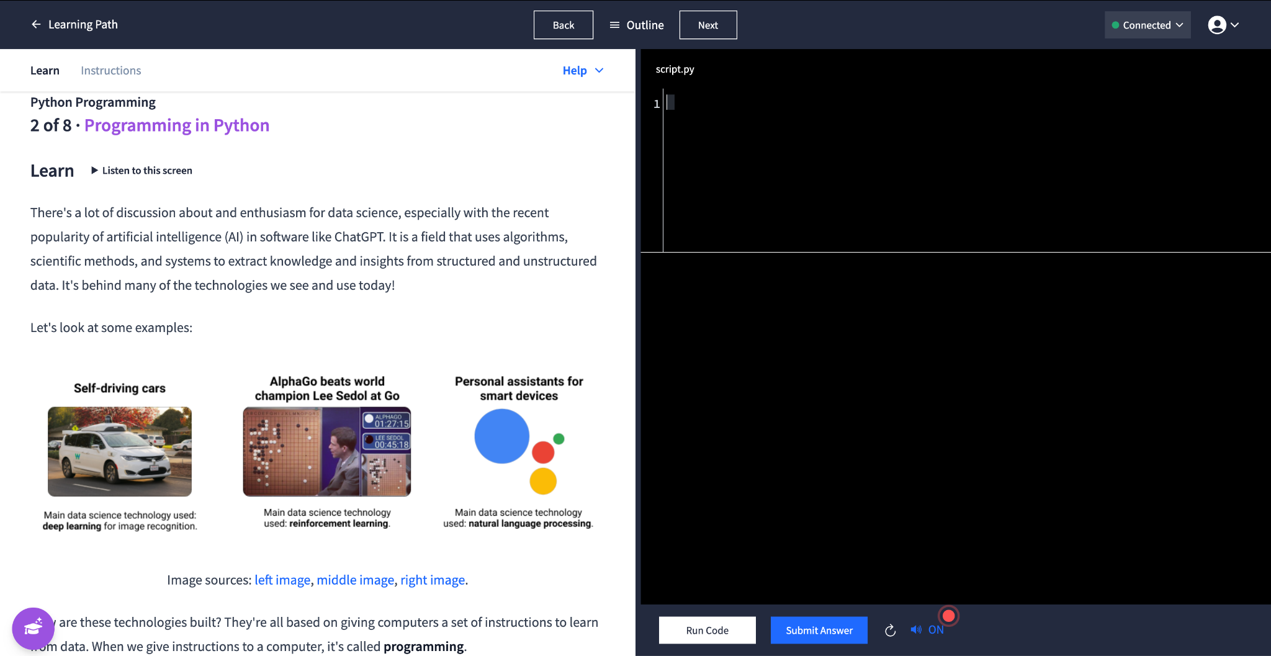The image size is (1271, 656).
Task: Click the reset/refresh code icon
Action: point(890,630)
